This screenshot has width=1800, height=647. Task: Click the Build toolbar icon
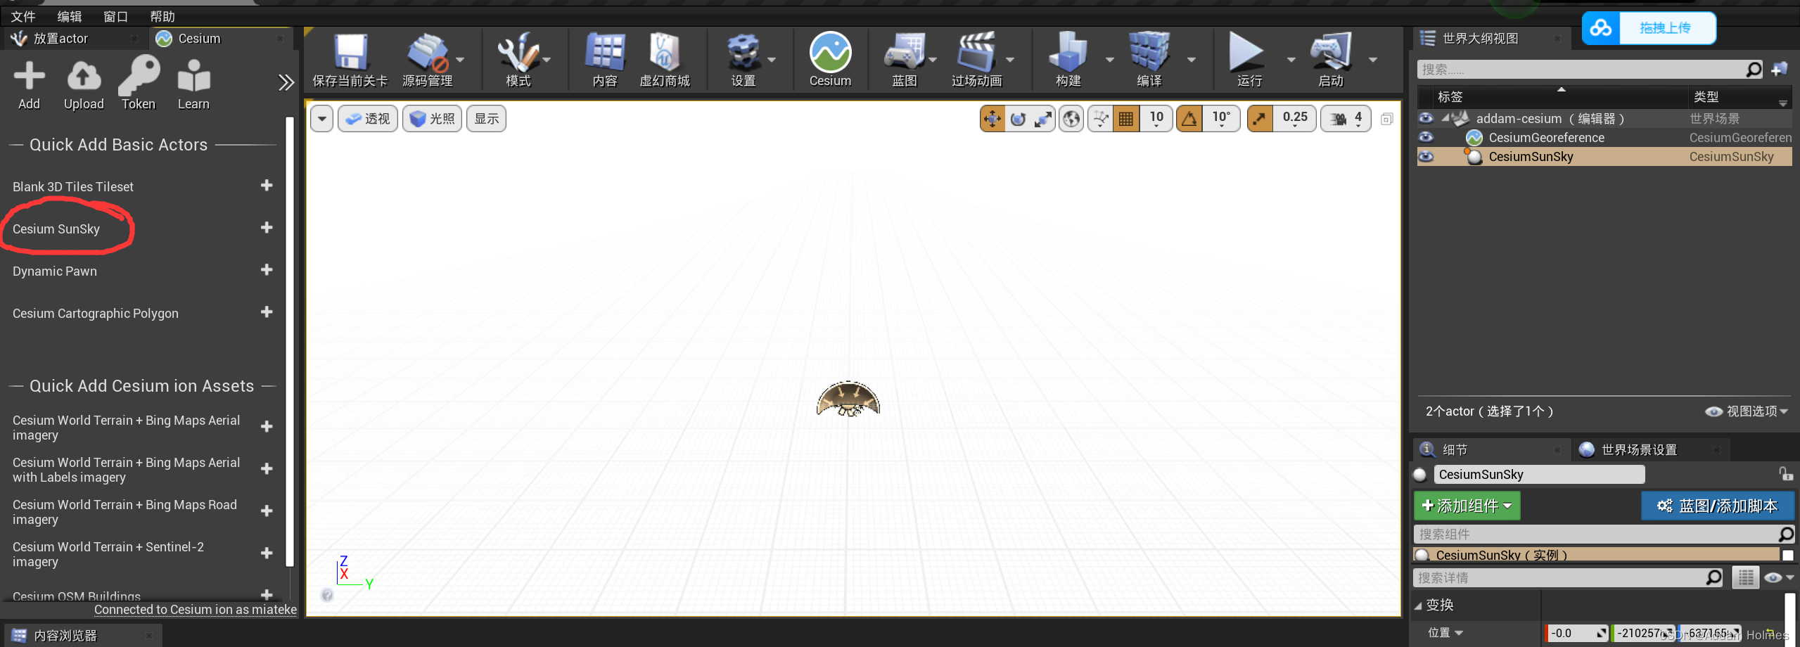coord(1068,52)
